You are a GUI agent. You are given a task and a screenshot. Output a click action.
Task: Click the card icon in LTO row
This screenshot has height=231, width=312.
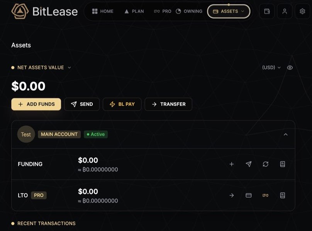pos(249,195)
